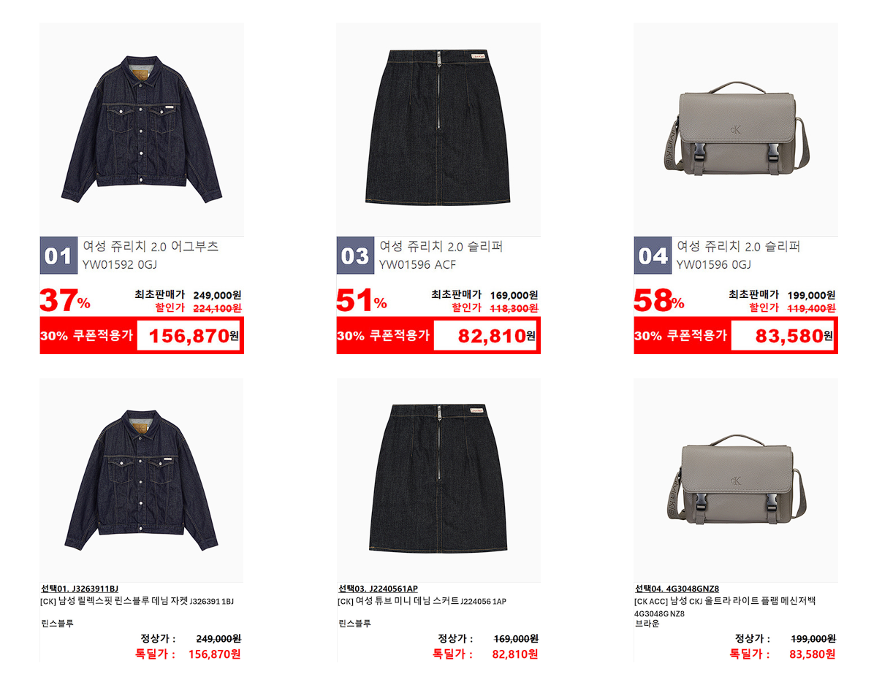The width and height of the screenshot is (882, 693).
Task: Click the 82,810원 coupon price box
Action: coord(485,336)
